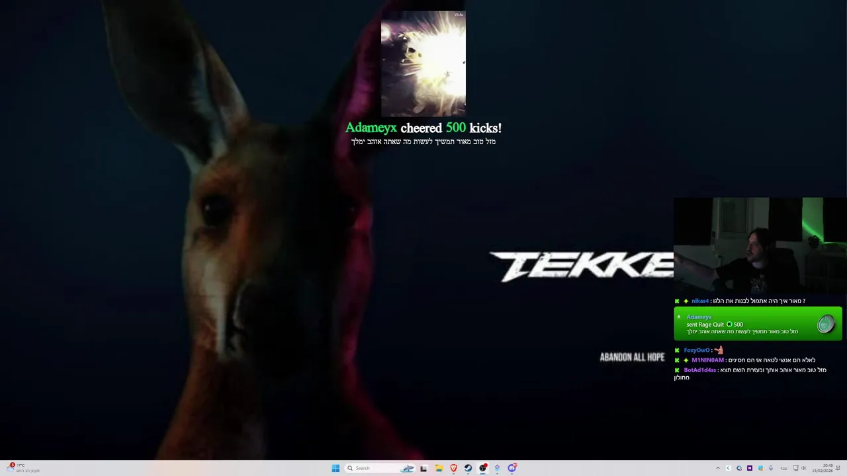Screen dimensions: 847x476
Task: Click the Rage Quit gift icon in chat
Action: point(826,324)
